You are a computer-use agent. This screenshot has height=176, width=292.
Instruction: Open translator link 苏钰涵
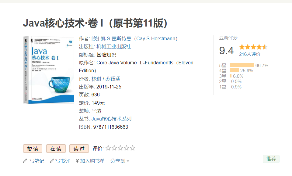[x=113, y=79]
